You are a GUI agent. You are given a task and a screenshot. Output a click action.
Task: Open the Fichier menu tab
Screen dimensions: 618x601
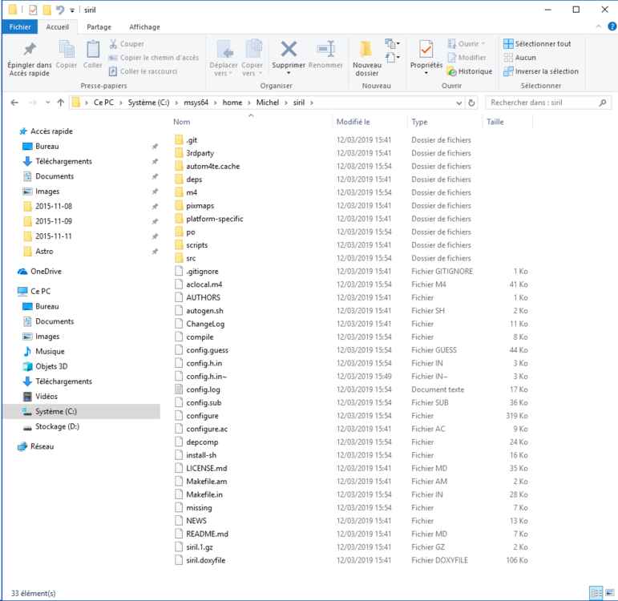tap(20, 26)
